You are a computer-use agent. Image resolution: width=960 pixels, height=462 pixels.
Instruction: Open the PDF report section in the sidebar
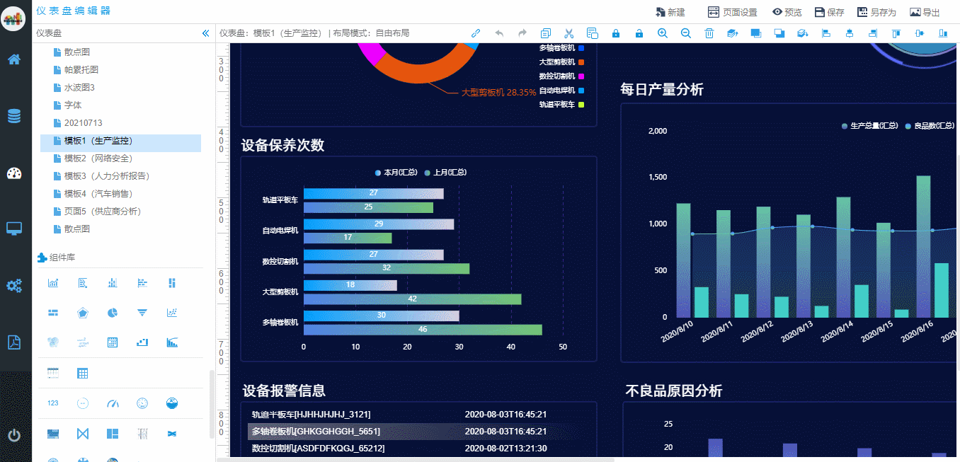click(14, 342)
